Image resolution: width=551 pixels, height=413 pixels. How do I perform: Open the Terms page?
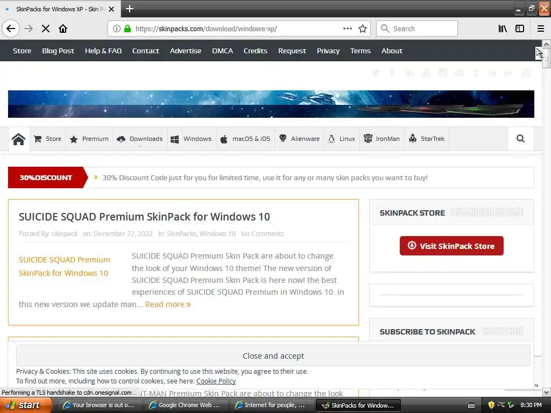(x=360, y=51)
